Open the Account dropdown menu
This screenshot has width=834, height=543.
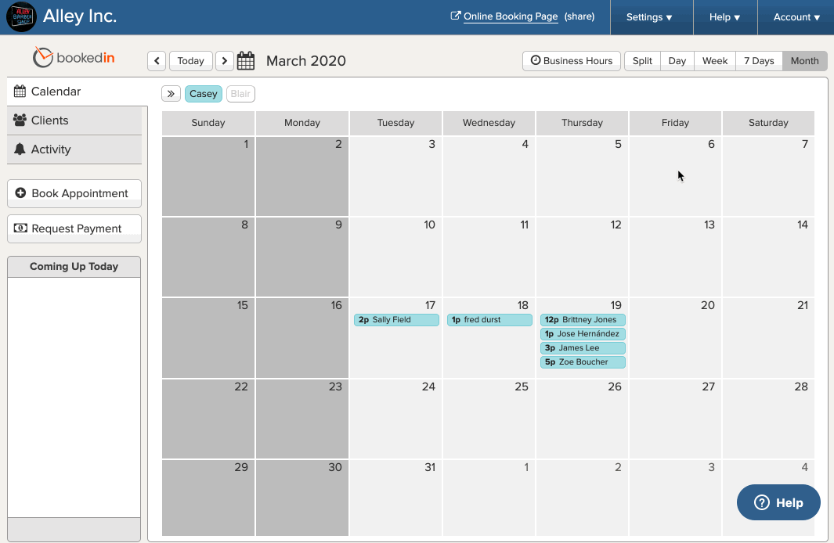point(796,17)
